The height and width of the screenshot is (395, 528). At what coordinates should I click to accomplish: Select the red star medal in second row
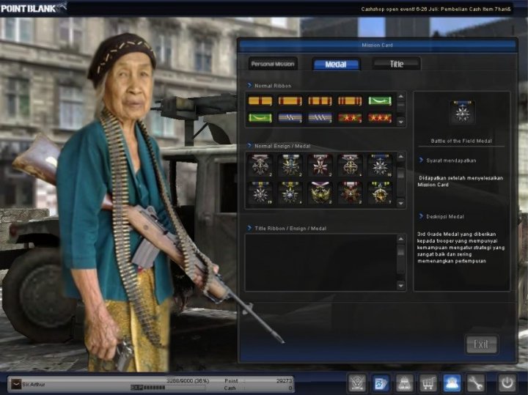point(350,193)
